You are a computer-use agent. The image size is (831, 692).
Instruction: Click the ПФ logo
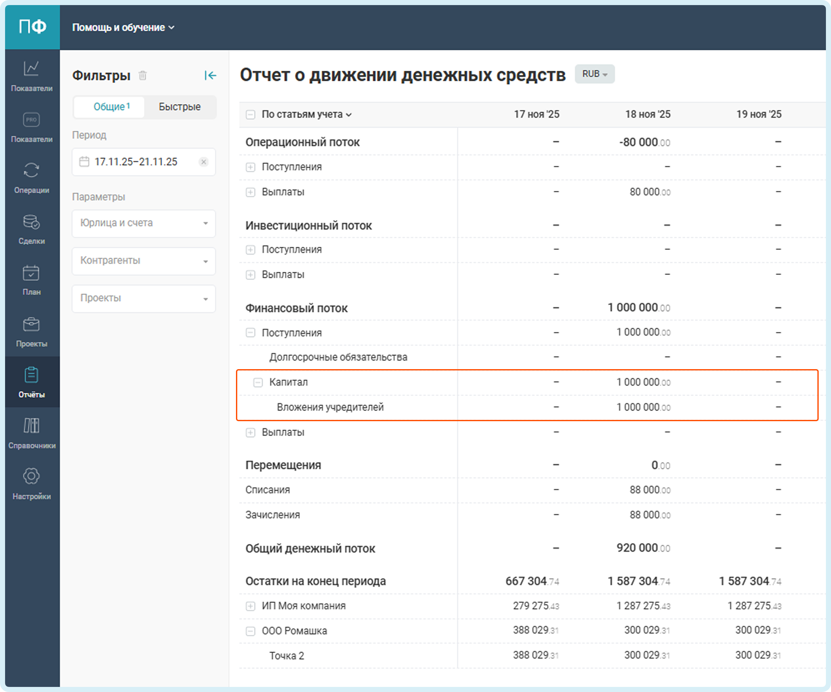point(32,27)
